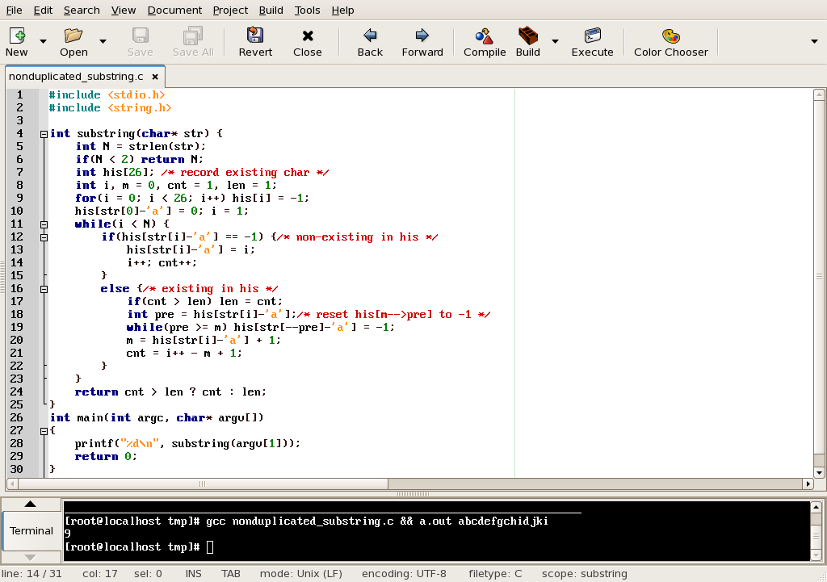Click 'int his[26];' code on line 7

[115, 173]
